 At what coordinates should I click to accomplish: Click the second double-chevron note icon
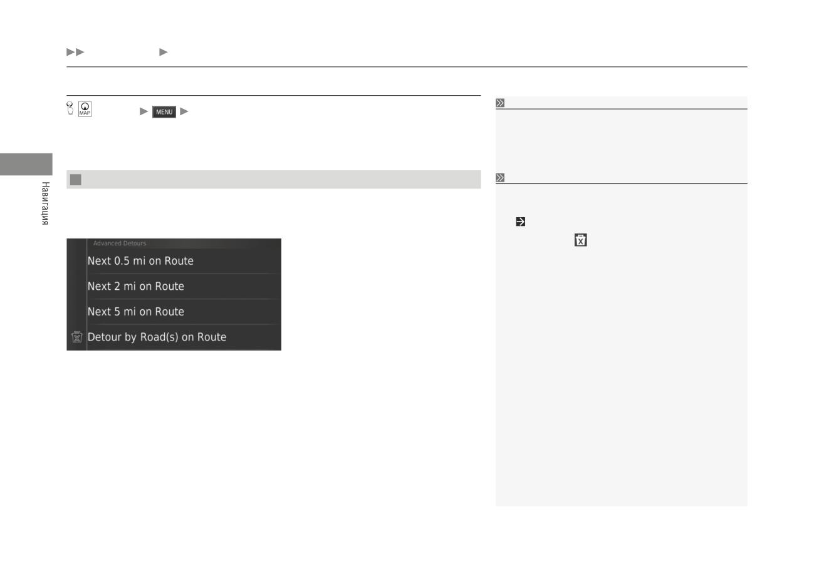[500, 178]
